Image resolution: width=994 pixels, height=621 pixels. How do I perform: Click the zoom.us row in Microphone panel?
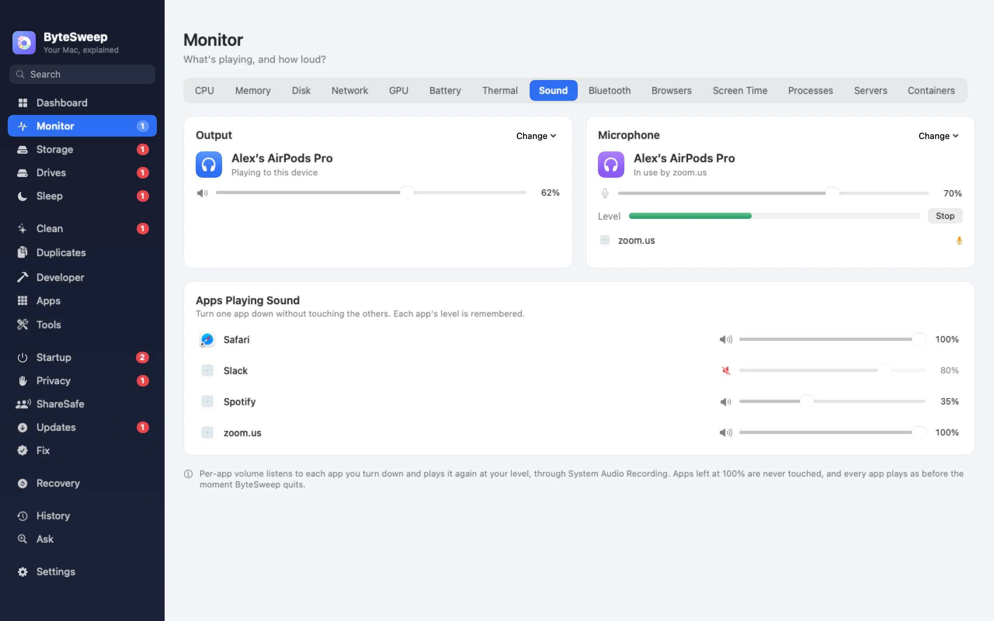pos(780,240)
